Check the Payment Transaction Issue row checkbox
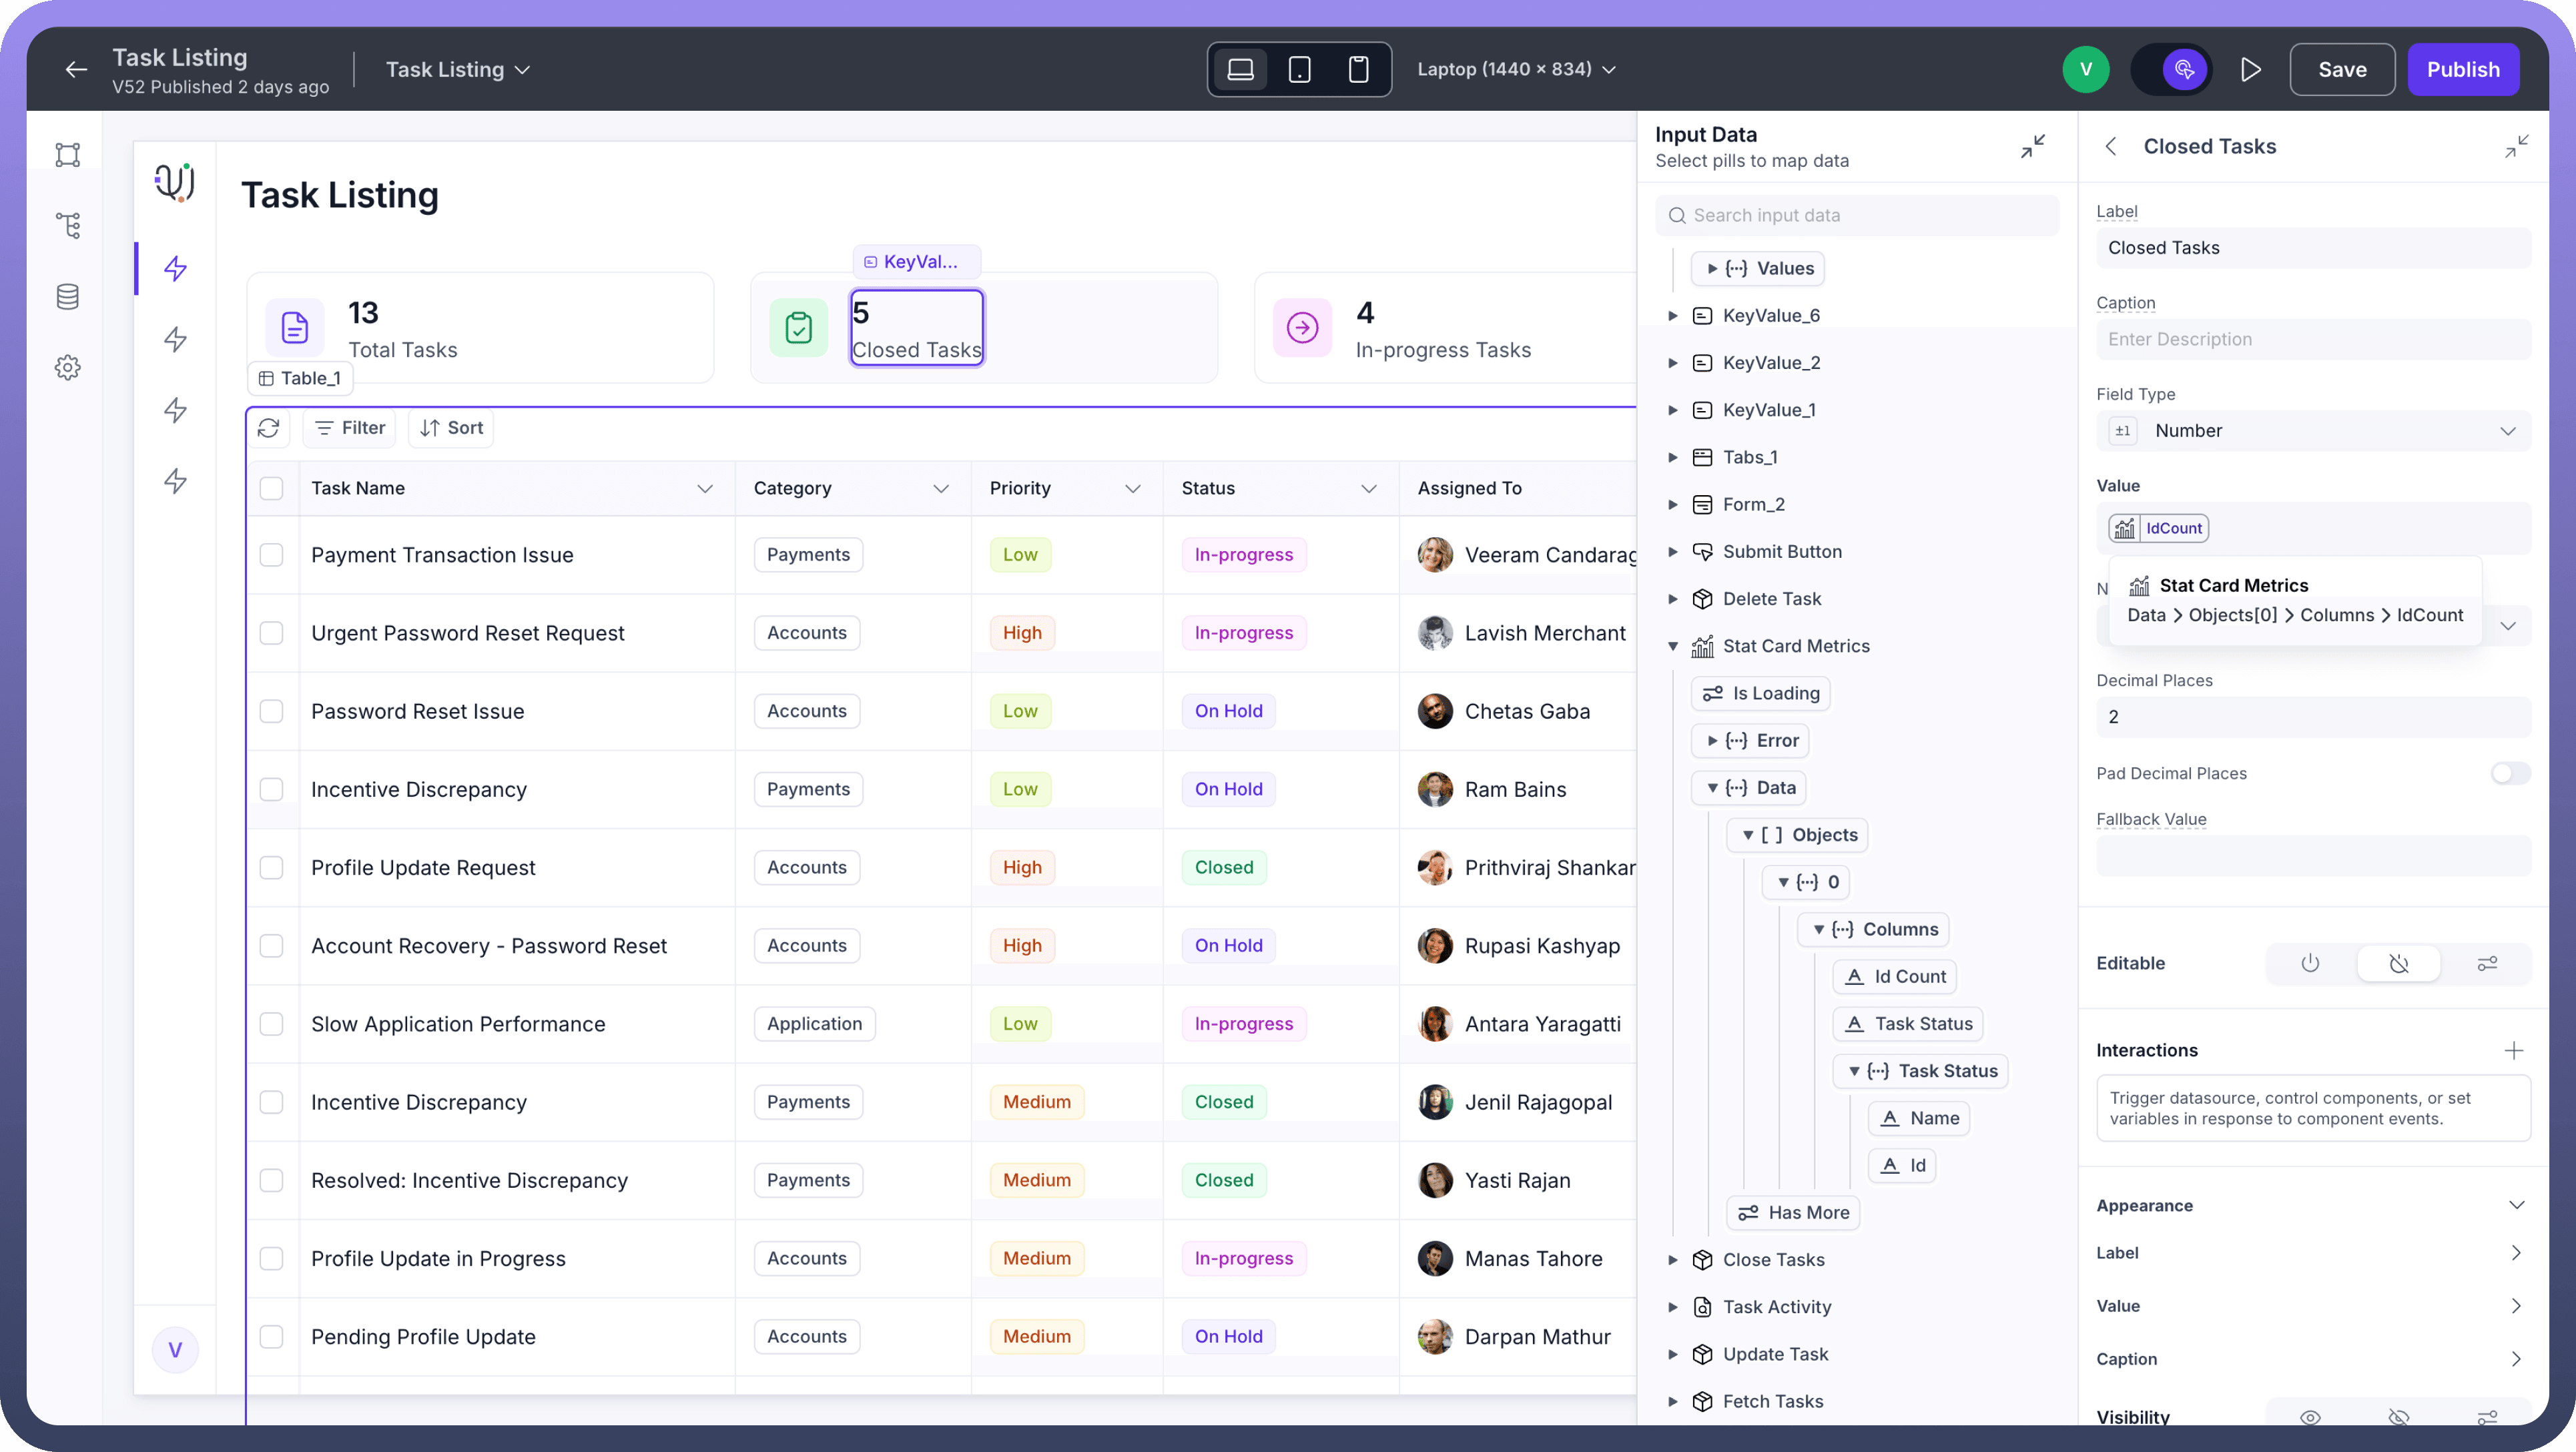This screenshot has height=1452, width=2576. [x=271, y=555]
